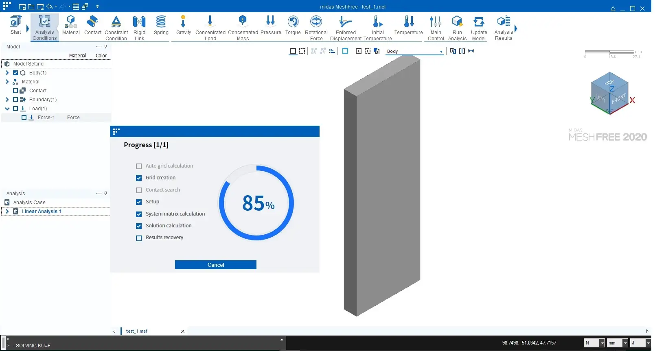
Task: Undo the last action
Action: pos(49,7)
